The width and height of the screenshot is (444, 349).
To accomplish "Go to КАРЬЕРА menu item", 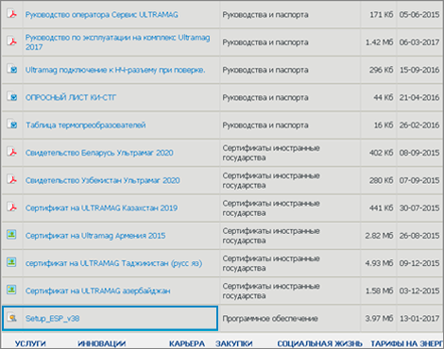I will 187,343.
